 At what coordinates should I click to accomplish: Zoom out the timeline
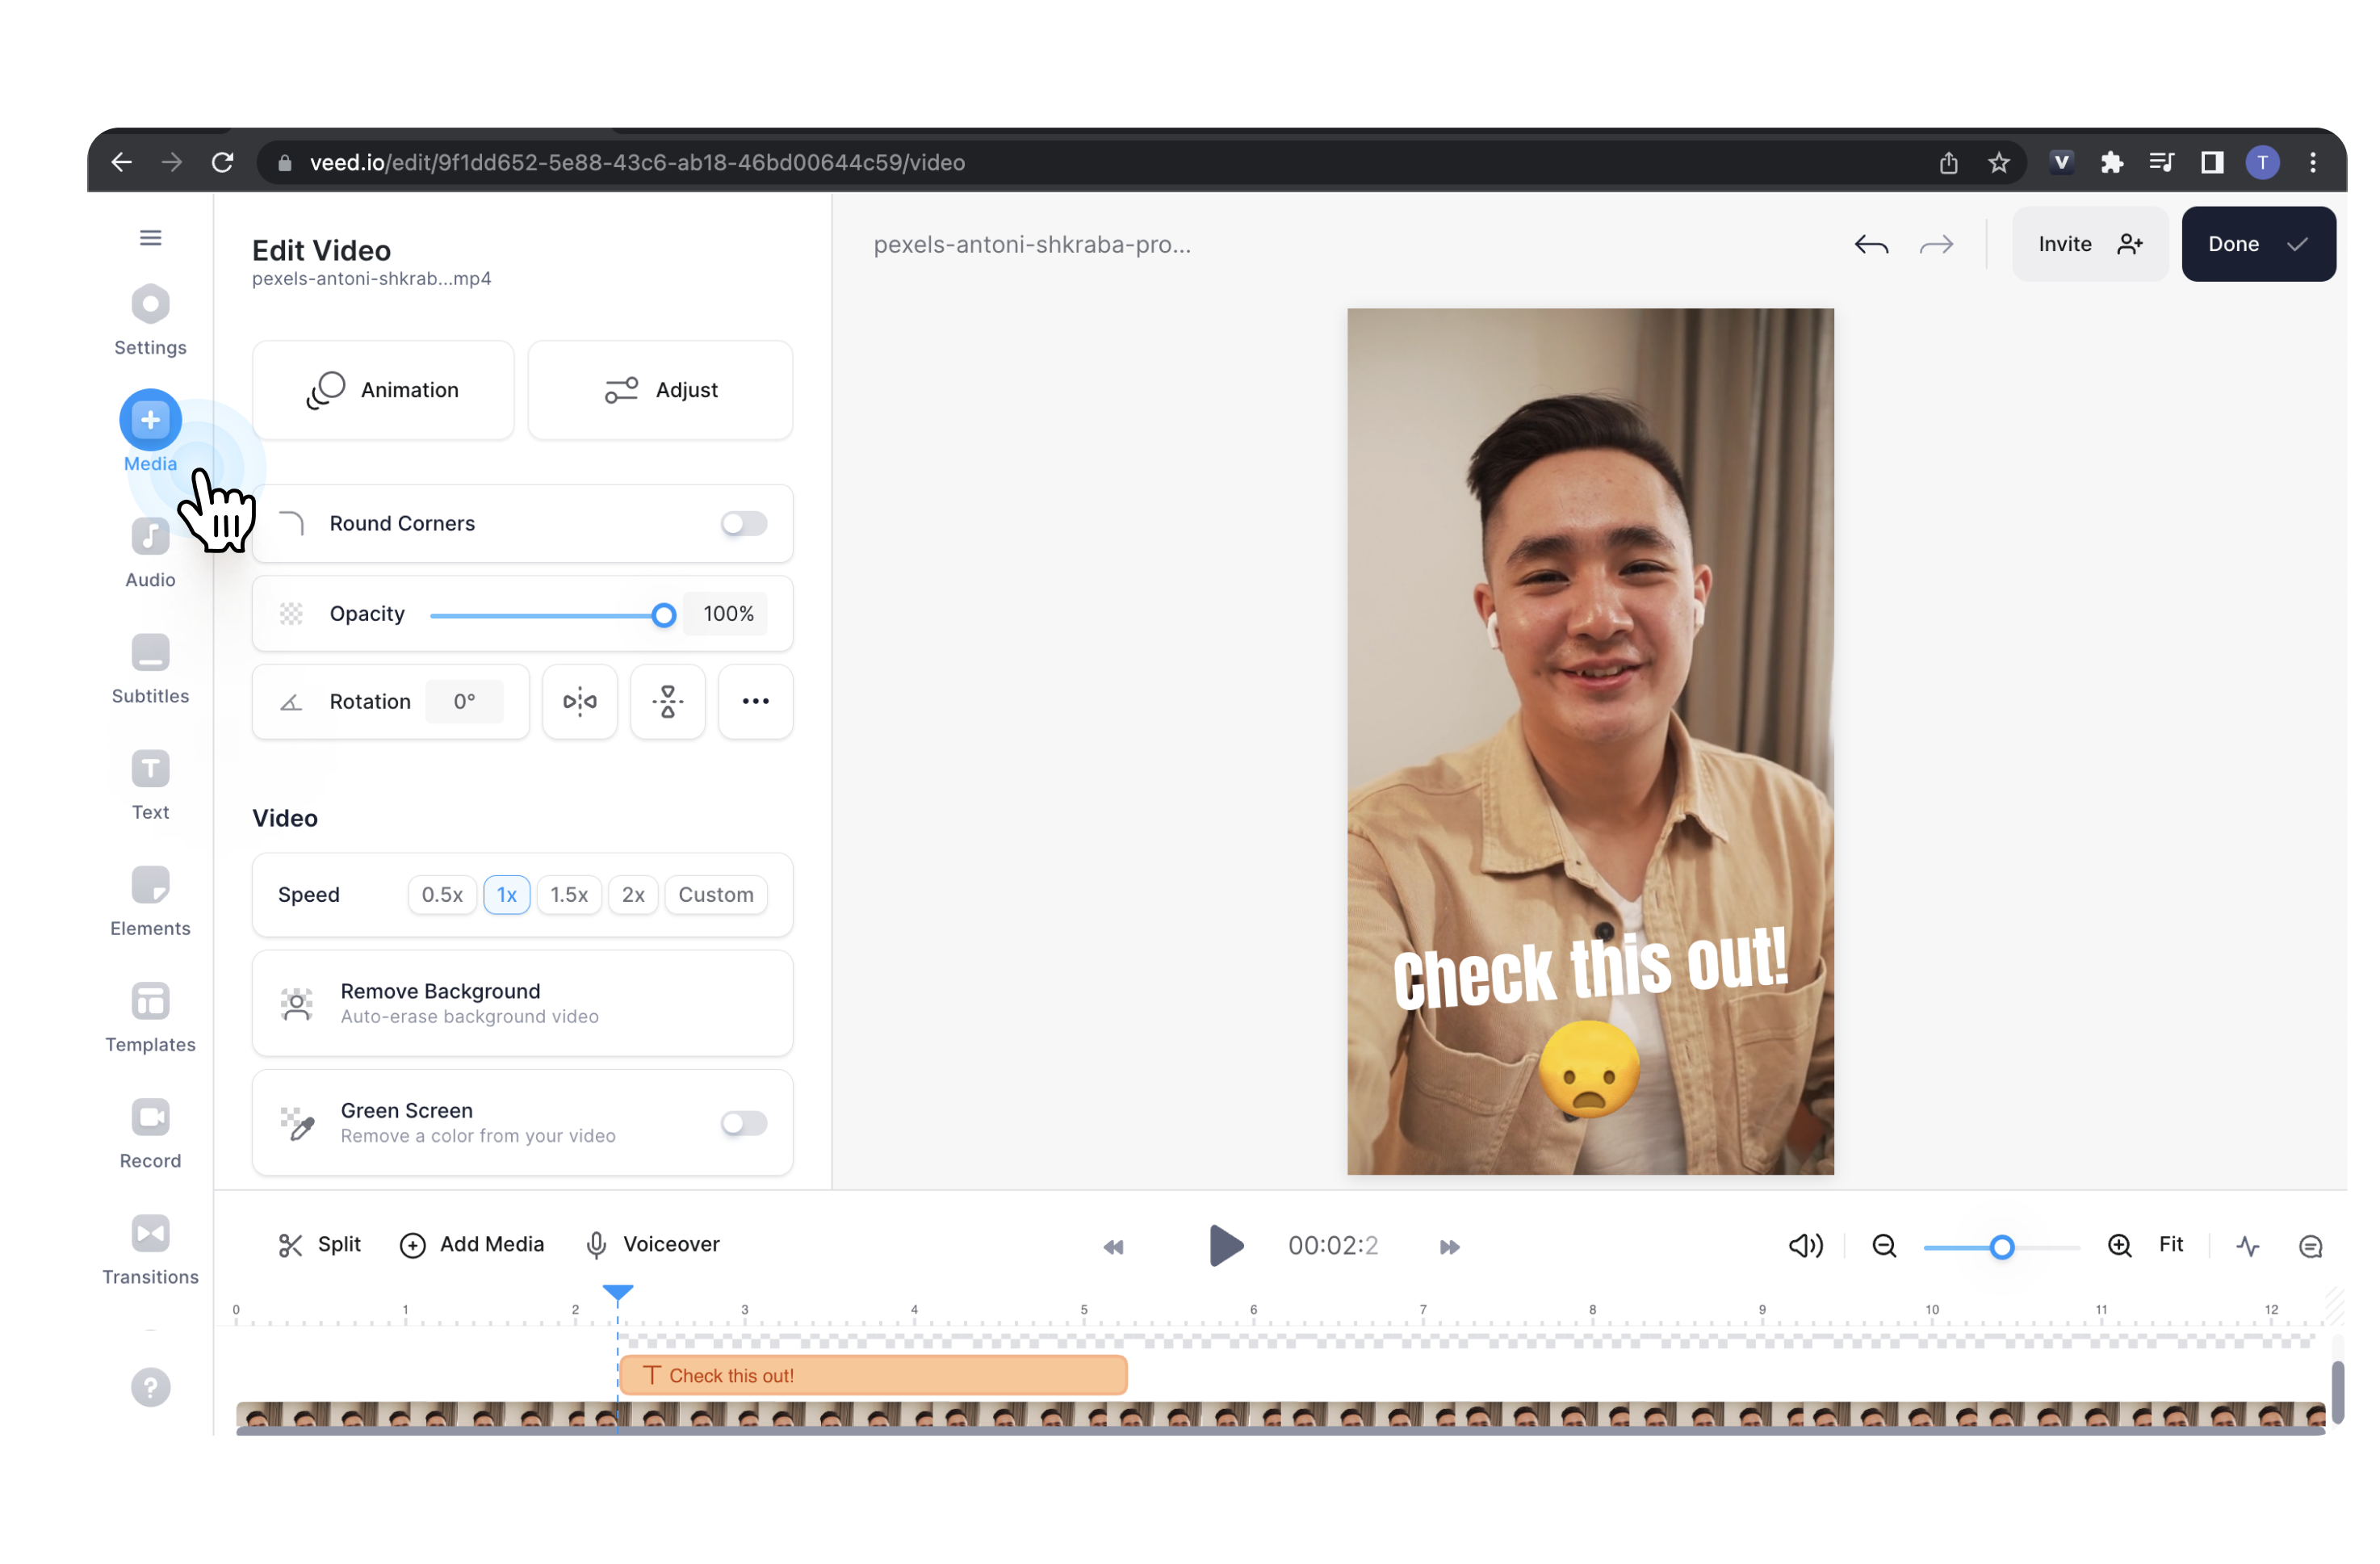[1884, 1246]
